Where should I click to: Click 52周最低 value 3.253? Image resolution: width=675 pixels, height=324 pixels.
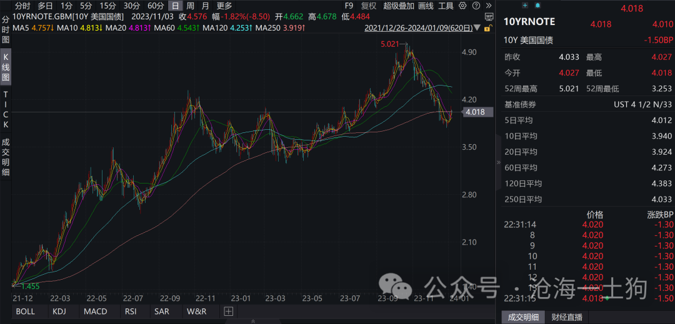tap(662, 89)
